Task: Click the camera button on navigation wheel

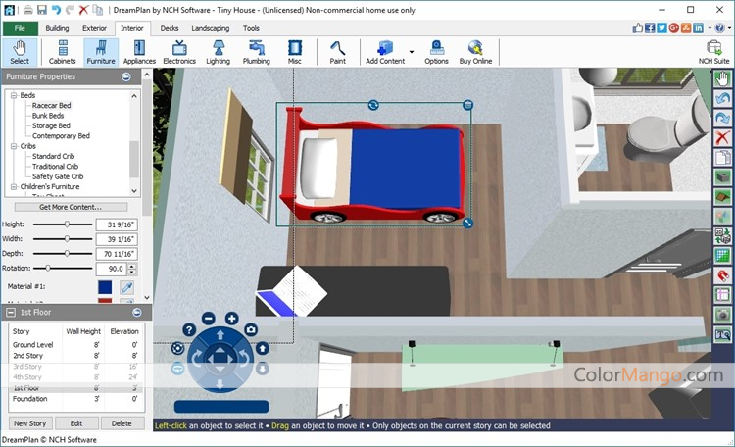Action: click(251, 329)
